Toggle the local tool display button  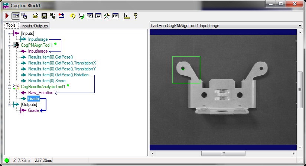point(16,16)
